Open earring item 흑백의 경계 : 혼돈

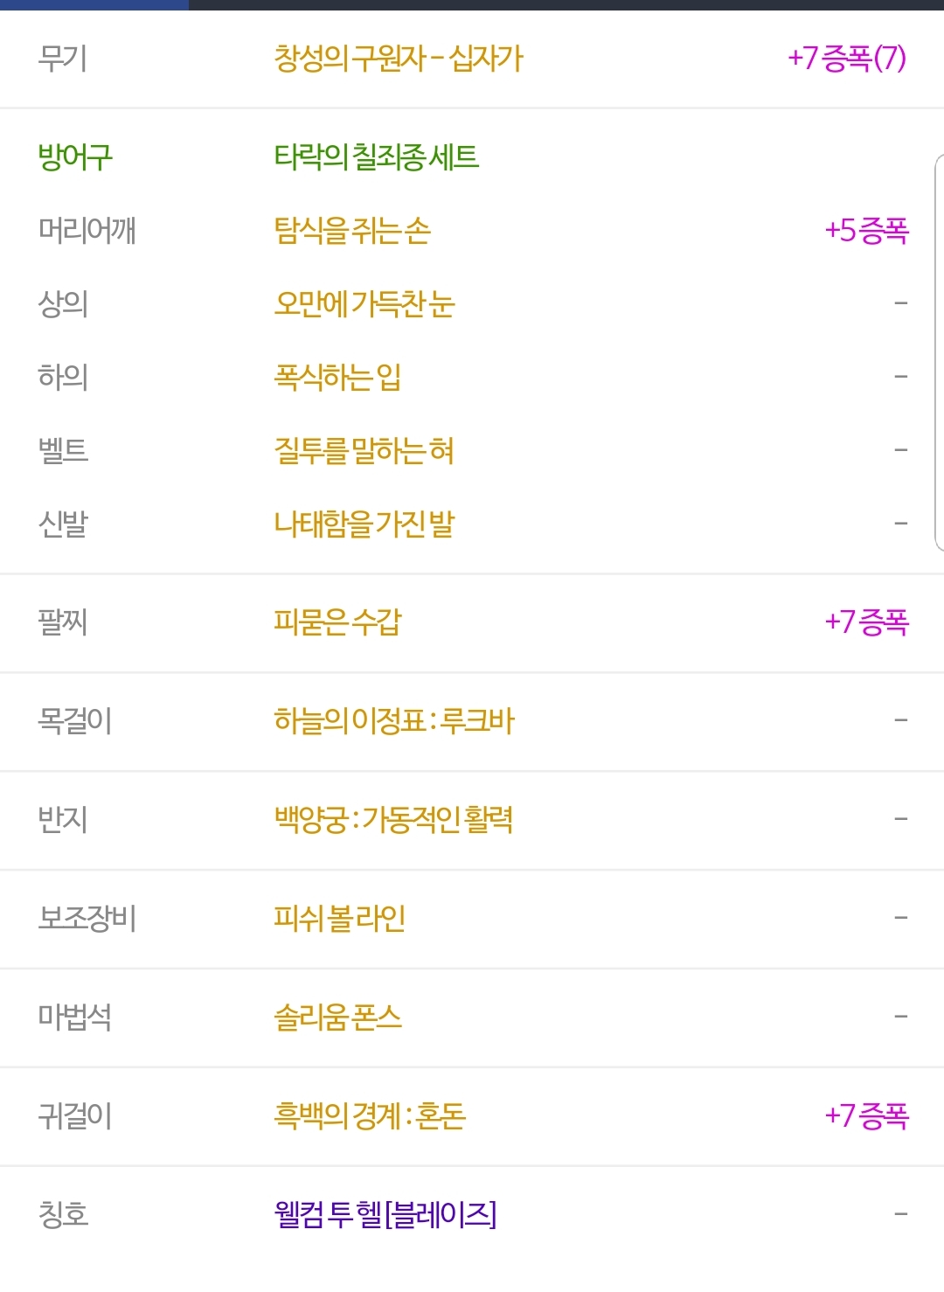coord(370,1116)
